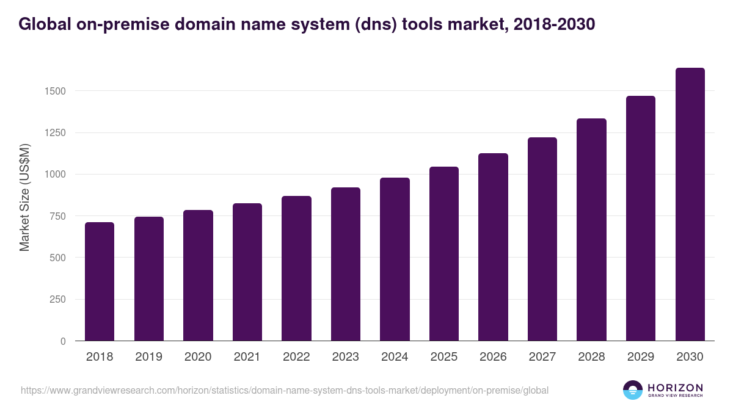The image size is (733, 412).
Task: Click the 2020 bar
Action: point(198,275)
